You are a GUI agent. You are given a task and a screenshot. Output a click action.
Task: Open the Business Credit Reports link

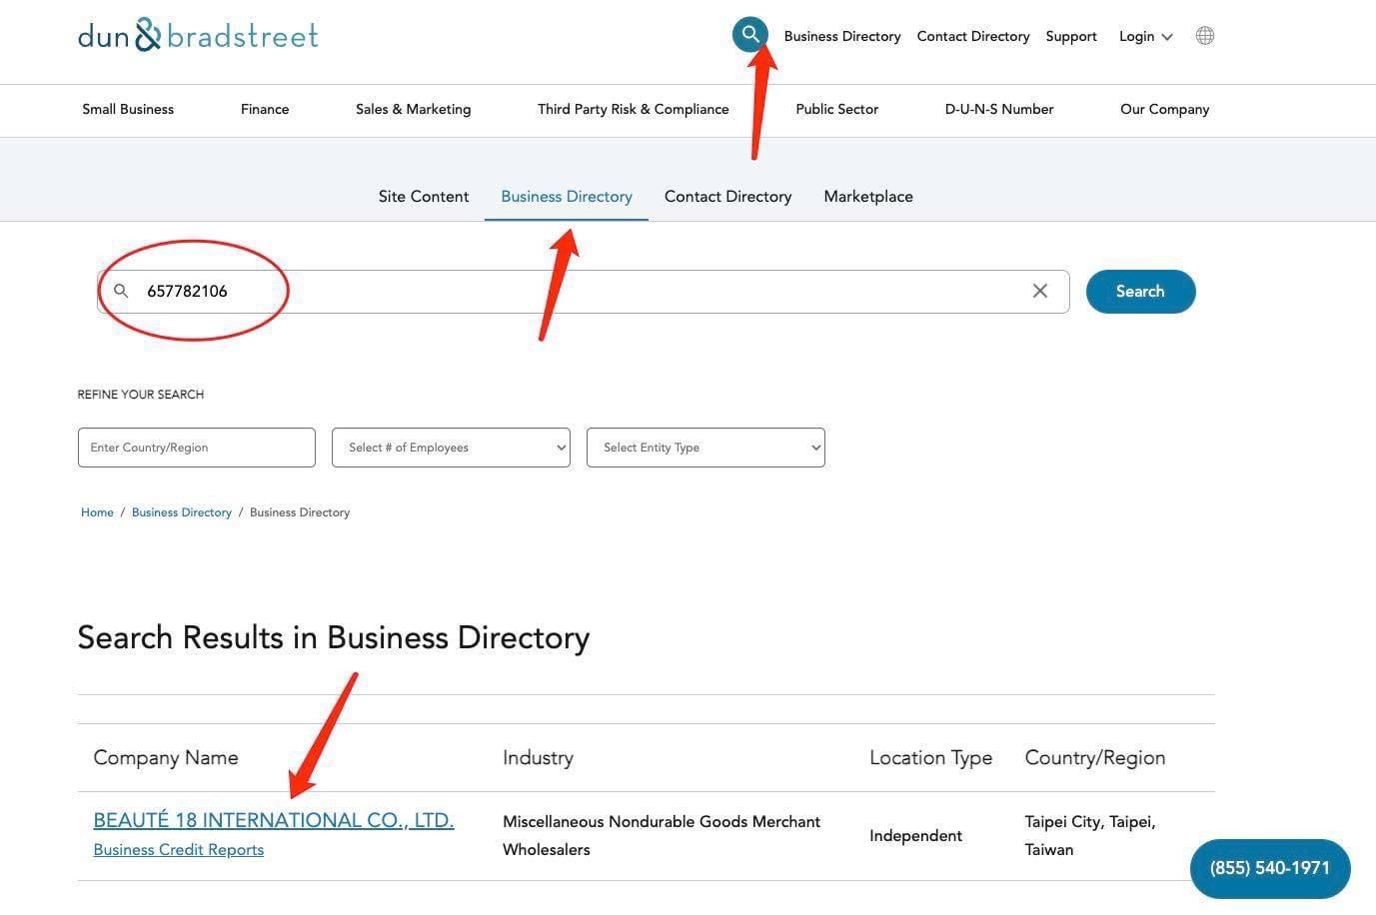coord(178,850)
